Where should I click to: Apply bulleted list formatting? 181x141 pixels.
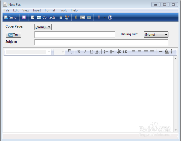tap(112, 52)
